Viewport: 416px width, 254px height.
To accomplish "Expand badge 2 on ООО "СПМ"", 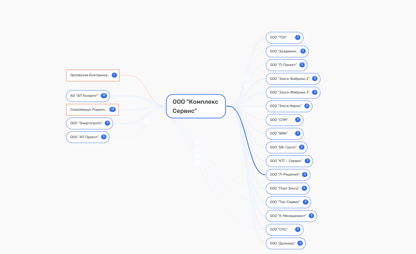I will [298, 120].
